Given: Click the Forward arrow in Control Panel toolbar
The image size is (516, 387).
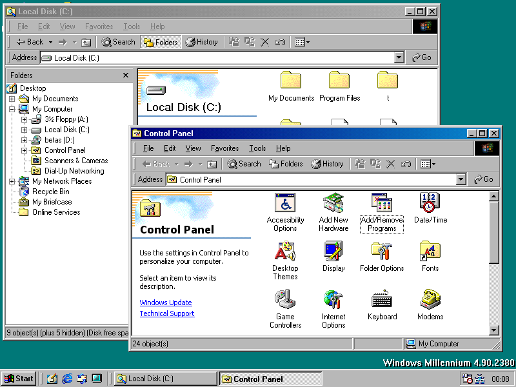Looking at the screenshot, I should 188,164.
